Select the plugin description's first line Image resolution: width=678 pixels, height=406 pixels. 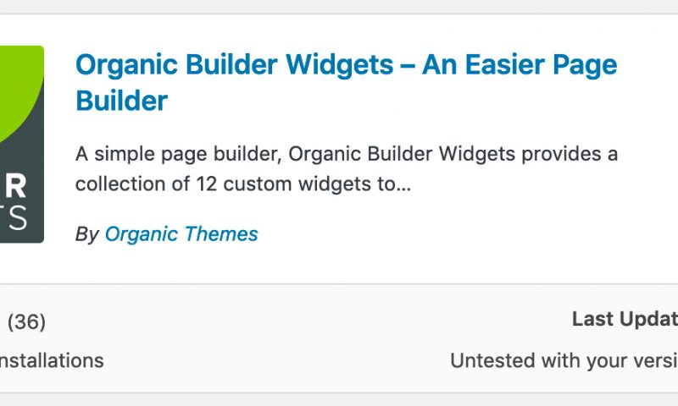[x=347, y=155]
